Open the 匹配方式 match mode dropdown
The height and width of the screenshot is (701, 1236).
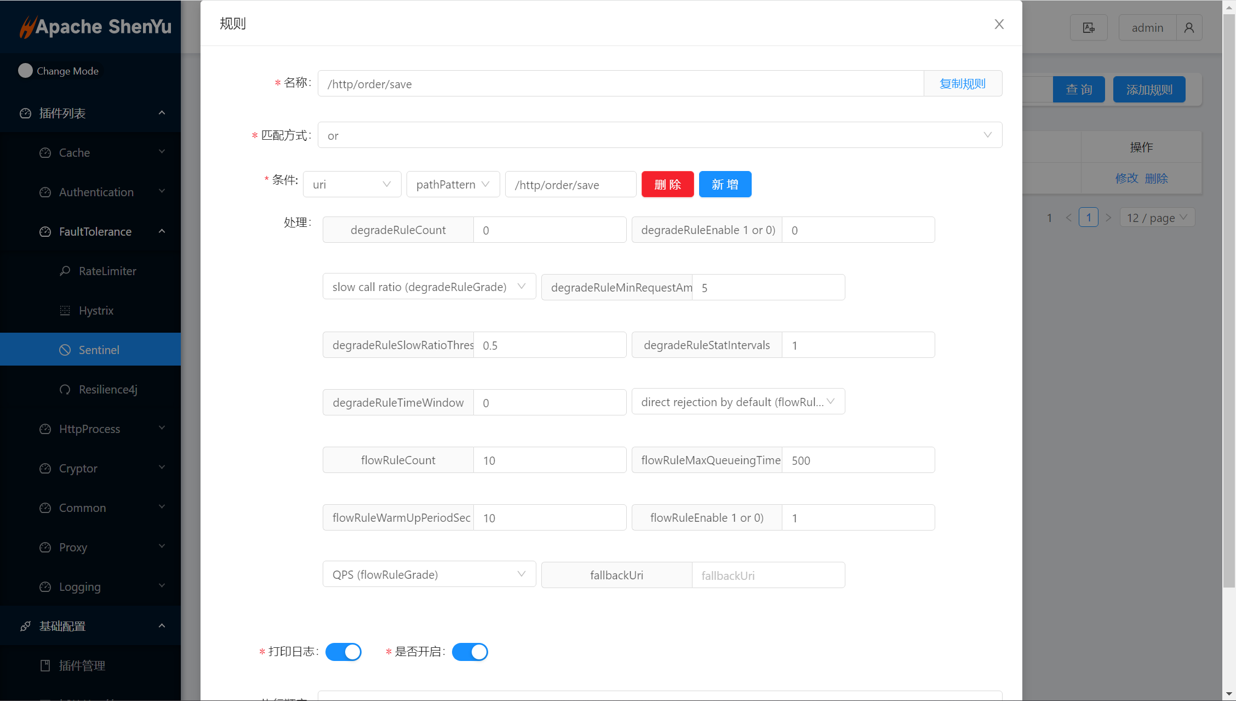660,135
